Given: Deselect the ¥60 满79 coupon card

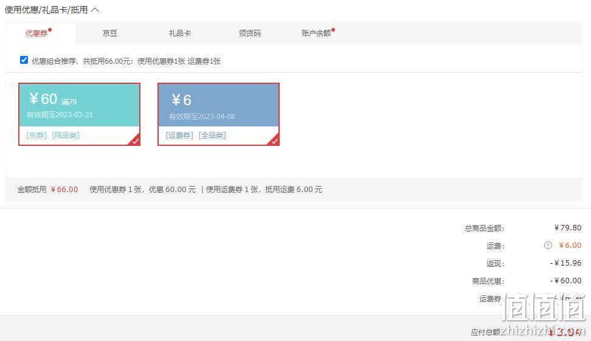Looking at the screenshot, I should click(79, 114).
